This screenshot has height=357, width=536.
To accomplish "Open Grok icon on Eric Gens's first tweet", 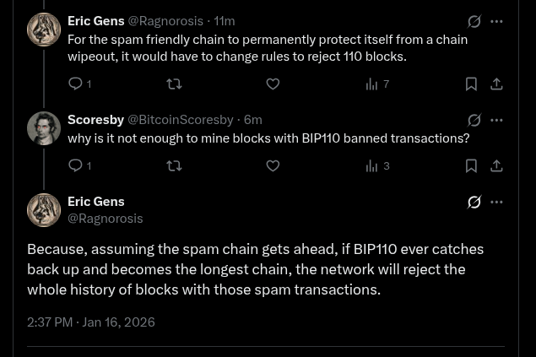I will click(474, 21).
